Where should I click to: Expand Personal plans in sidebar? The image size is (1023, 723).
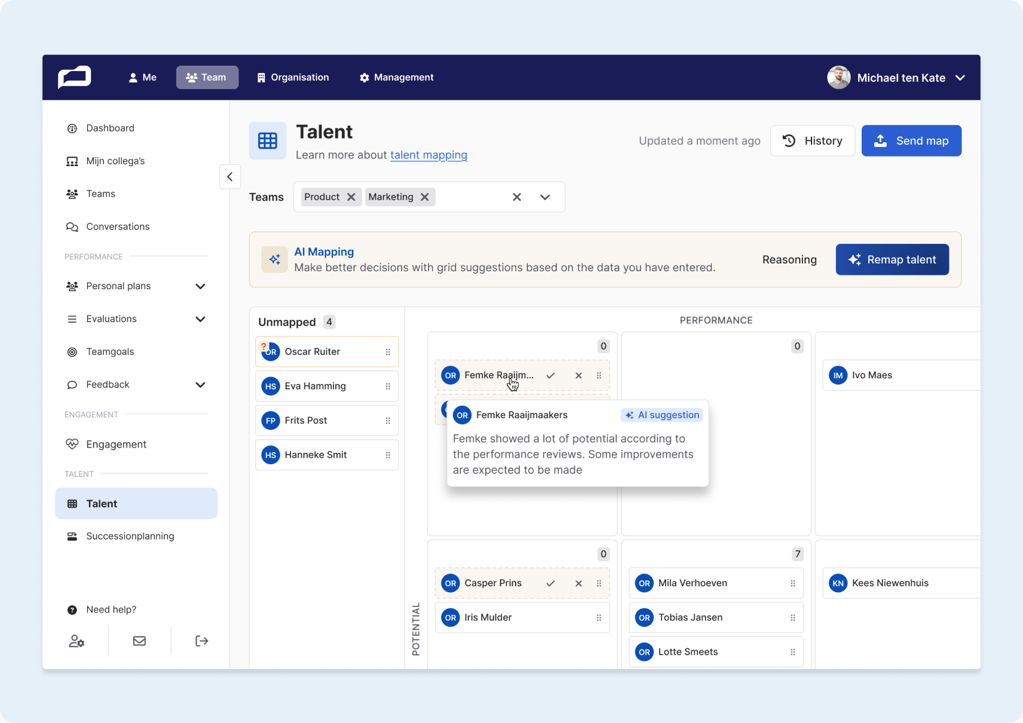point(201,286)
